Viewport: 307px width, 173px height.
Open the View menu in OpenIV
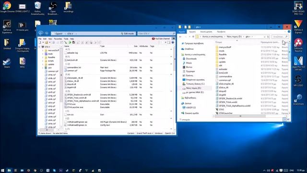pos(50,39)
